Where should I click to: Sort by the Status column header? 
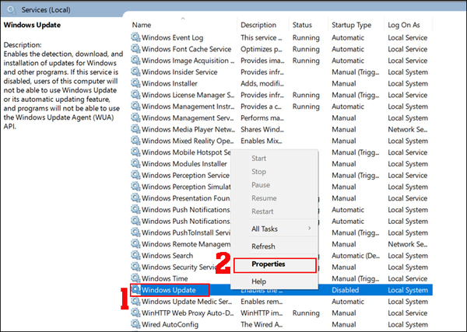click(302, 25)
